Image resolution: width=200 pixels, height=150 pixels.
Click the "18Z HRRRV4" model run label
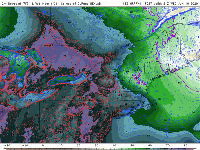132,3
